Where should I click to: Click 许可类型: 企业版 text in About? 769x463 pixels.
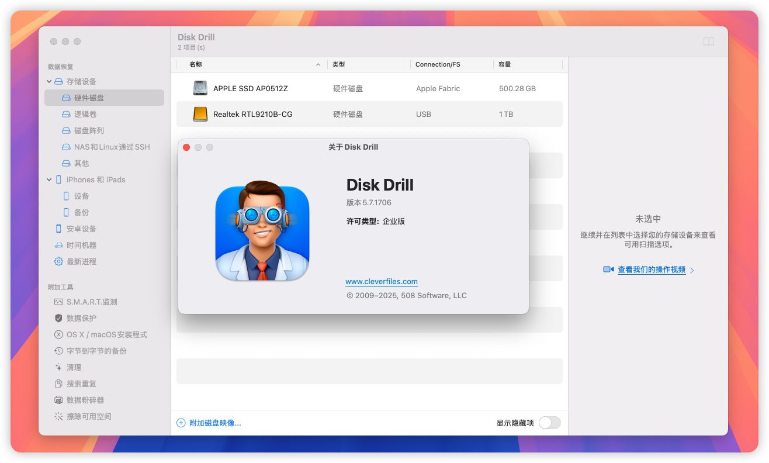point(376,221)
